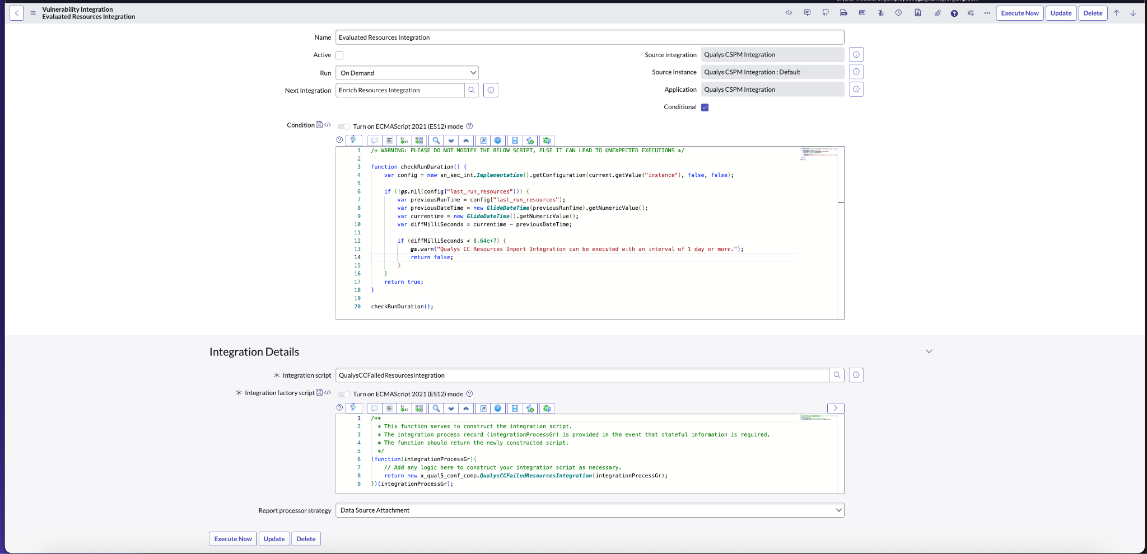1147x554 pixels.
Task: Click the save icon in Integration factory script toolbar
Action: tap(515, 409)
